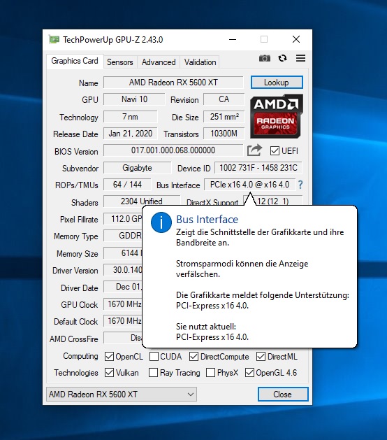Image resolution: width=387 pixels, height=440 pixels.
Task: Click the 'Sie nutzt aktuell:' tooltip line
Action: pos(206,327)
